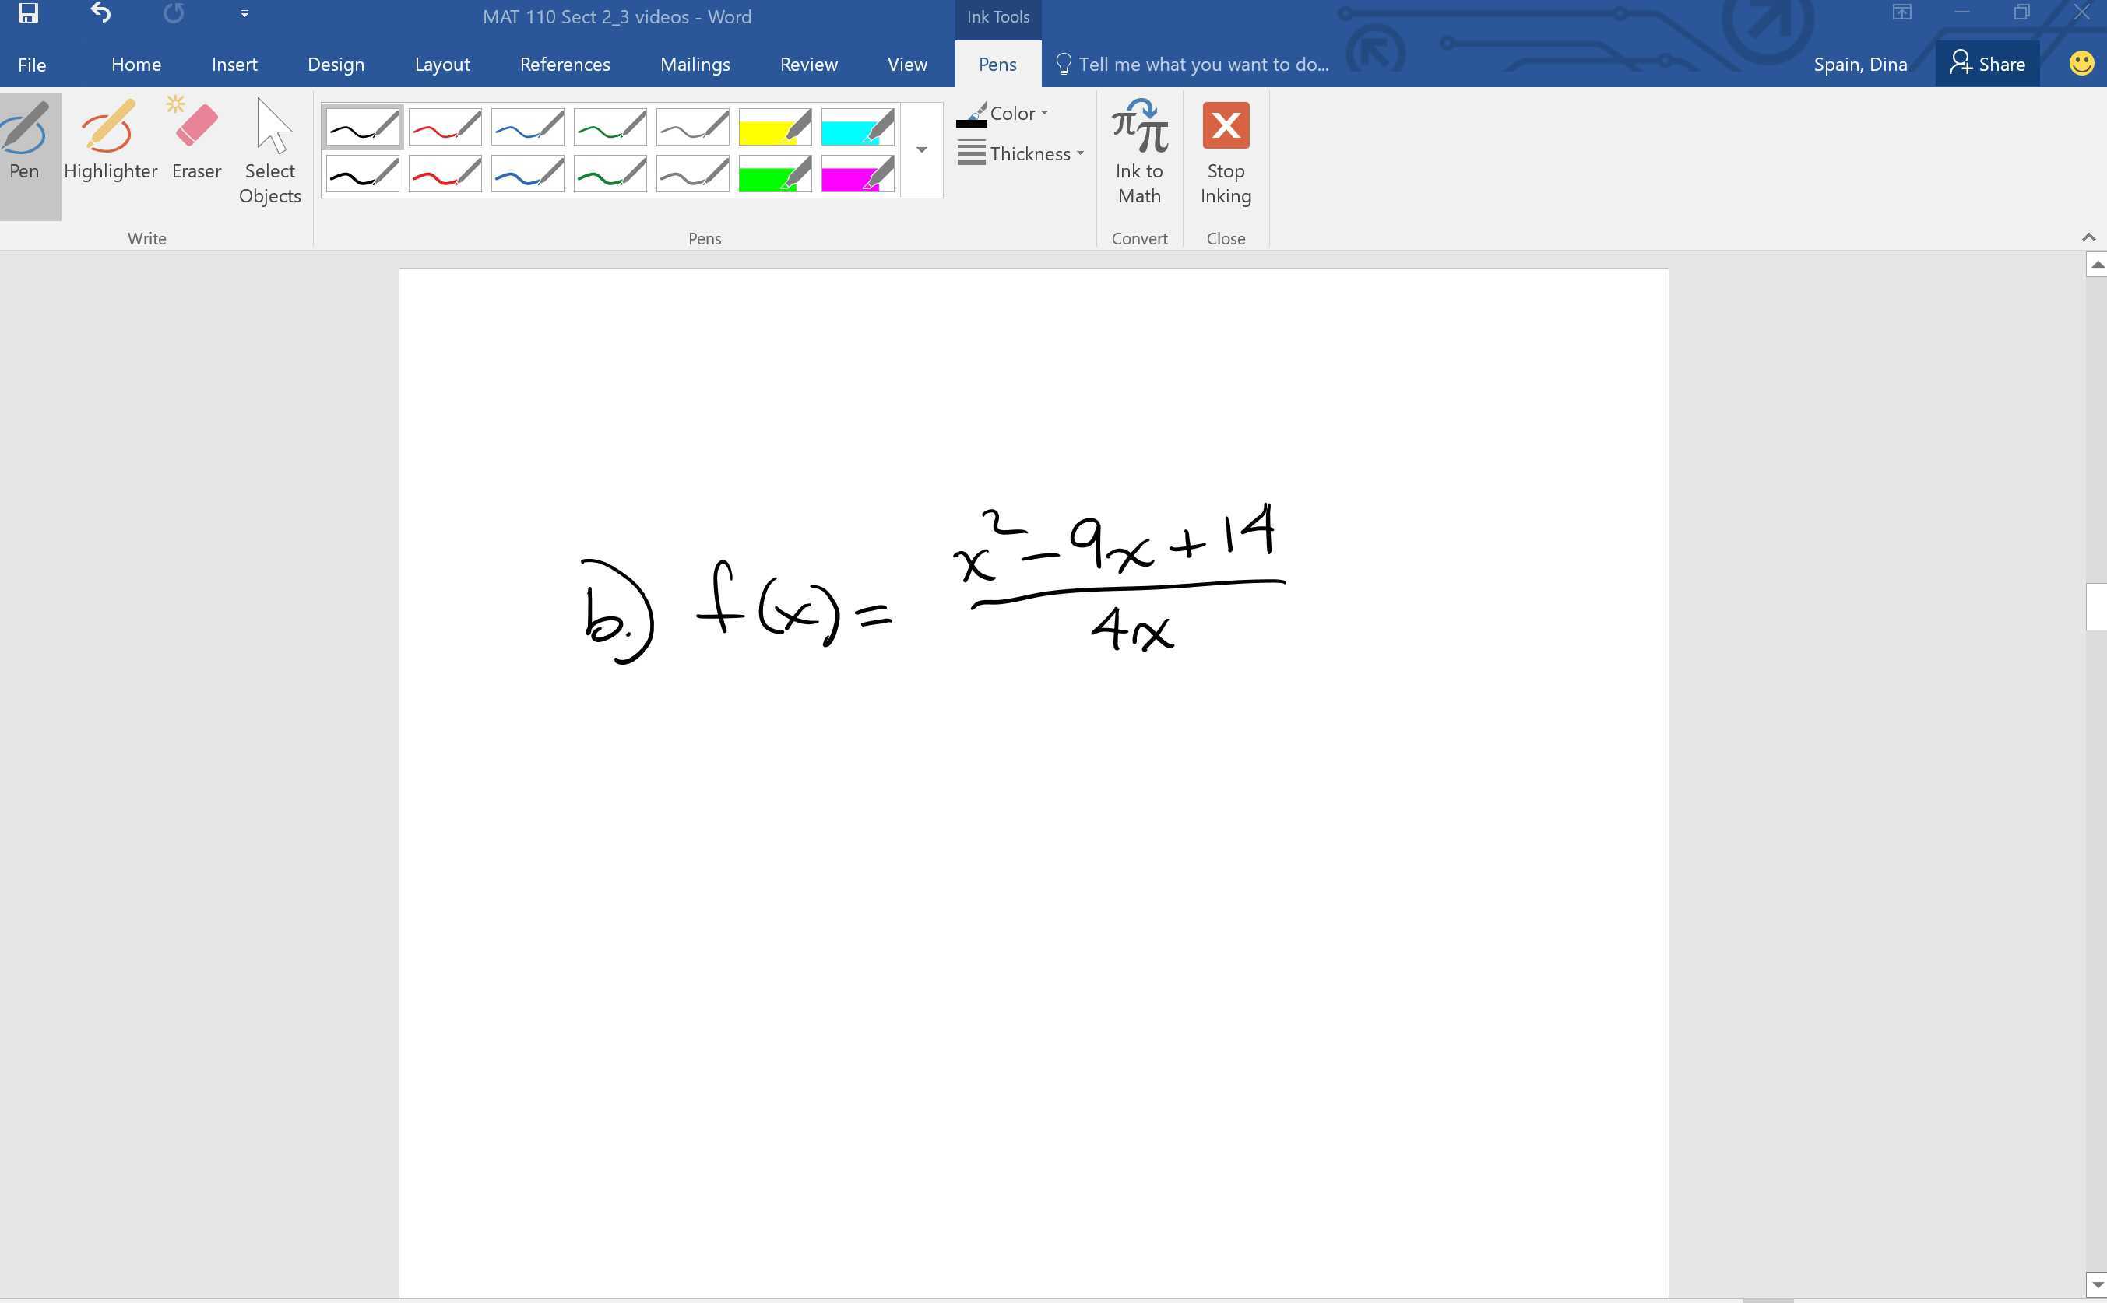Open the References ribbon tab
The image size is (2107, 1303).
click(x=565, y=64)
